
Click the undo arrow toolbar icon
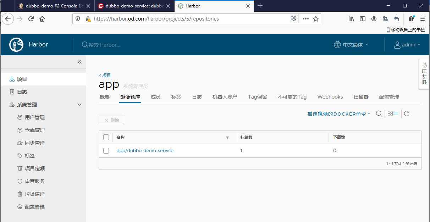coord(397,19)
